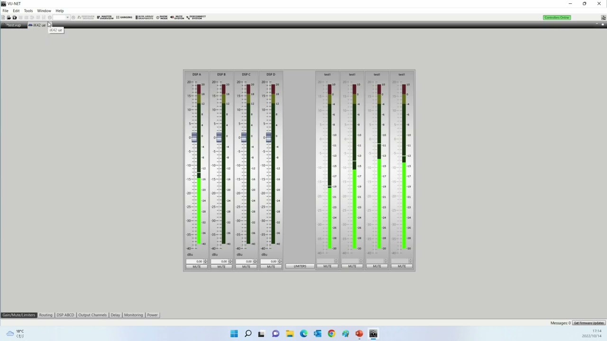Mute the third test1 output channel
Image resolution: width=607 pixels, height=341 pixels.
[377, 266]
